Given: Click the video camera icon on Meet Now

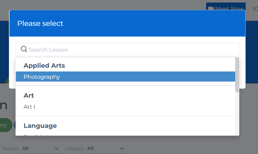Looking at the screenshot, I should 211,9.
